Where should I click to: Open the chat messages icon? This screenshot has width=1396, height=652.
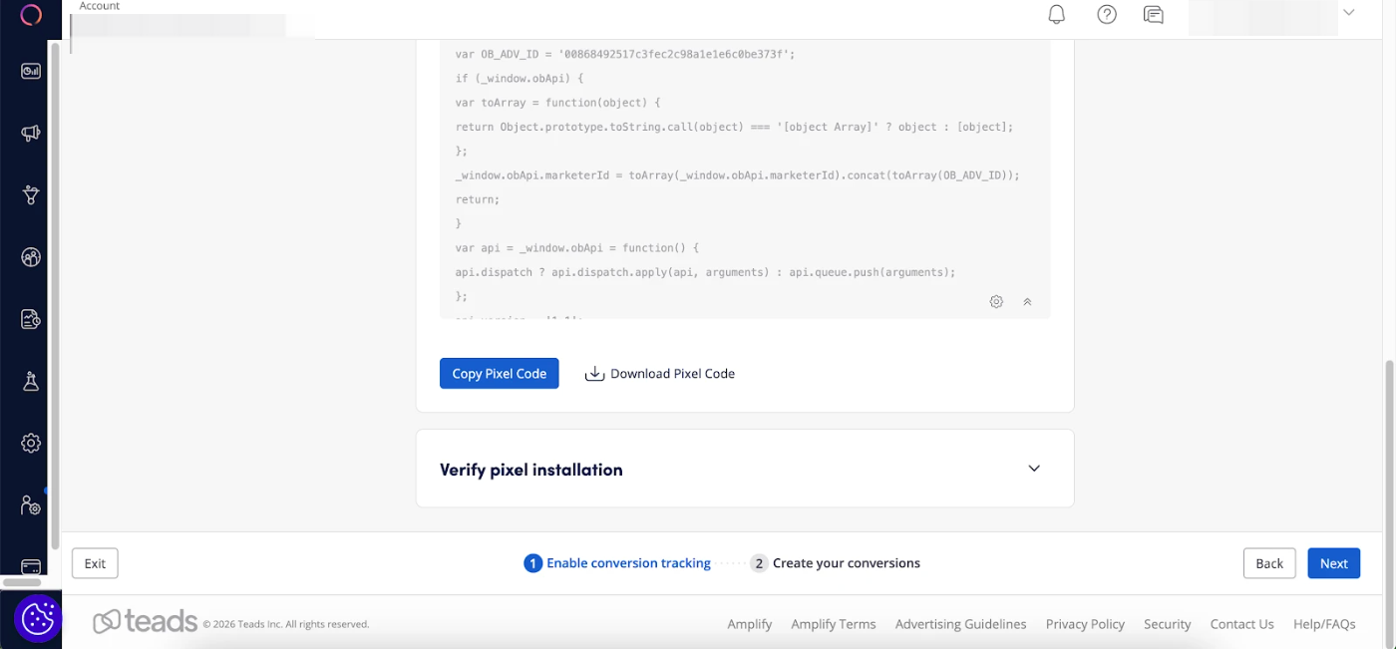click(x=1154, y=14)
